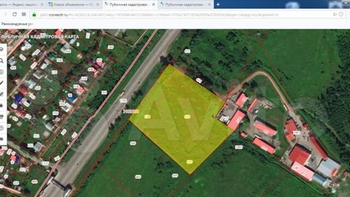Image resolution: width=350 pixels, height=197 pixels.
Task: Click the parcel label '506' on the map
Action: (60, 60)
